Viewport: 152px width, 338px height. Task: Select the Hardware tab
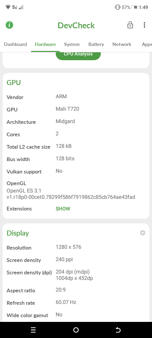(x=45, y=44)
